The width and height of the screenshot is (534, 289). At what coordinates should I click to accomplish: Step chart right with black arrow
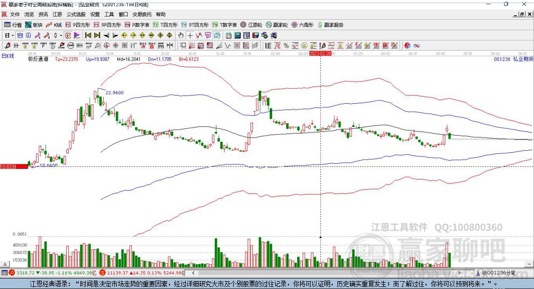115,35
